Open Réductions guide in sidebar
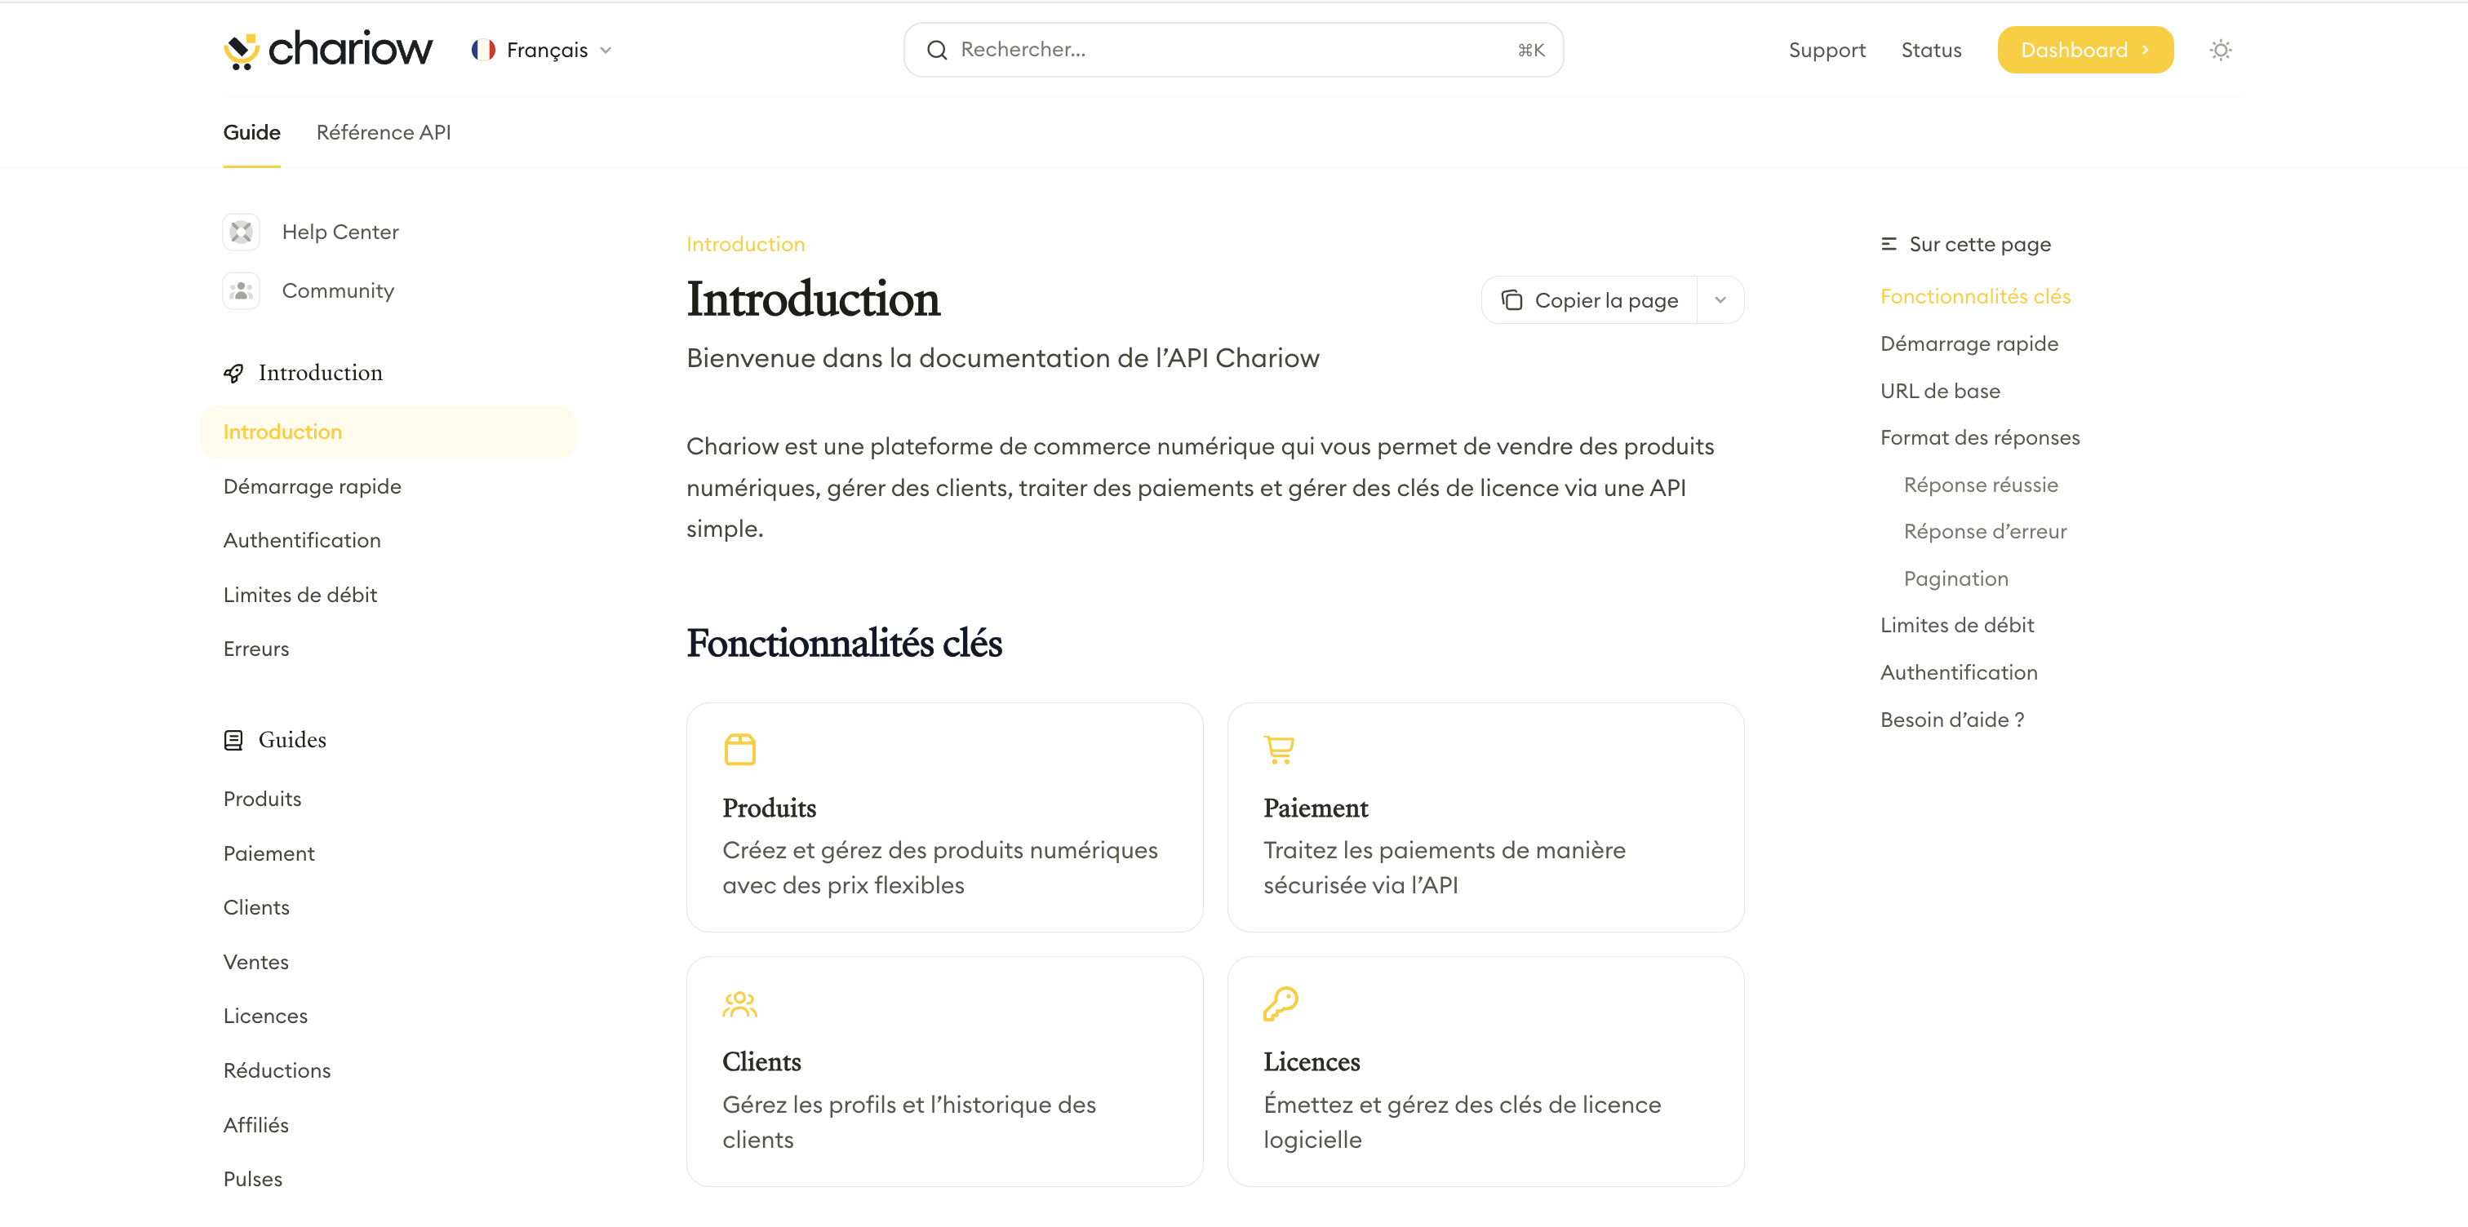 pyautogui.click(x=277, y=1070)
